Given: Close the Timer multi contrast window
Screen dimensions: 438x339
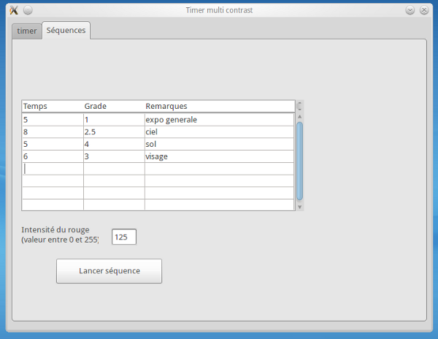Looking at the screenshot, I should pos(423,10).
